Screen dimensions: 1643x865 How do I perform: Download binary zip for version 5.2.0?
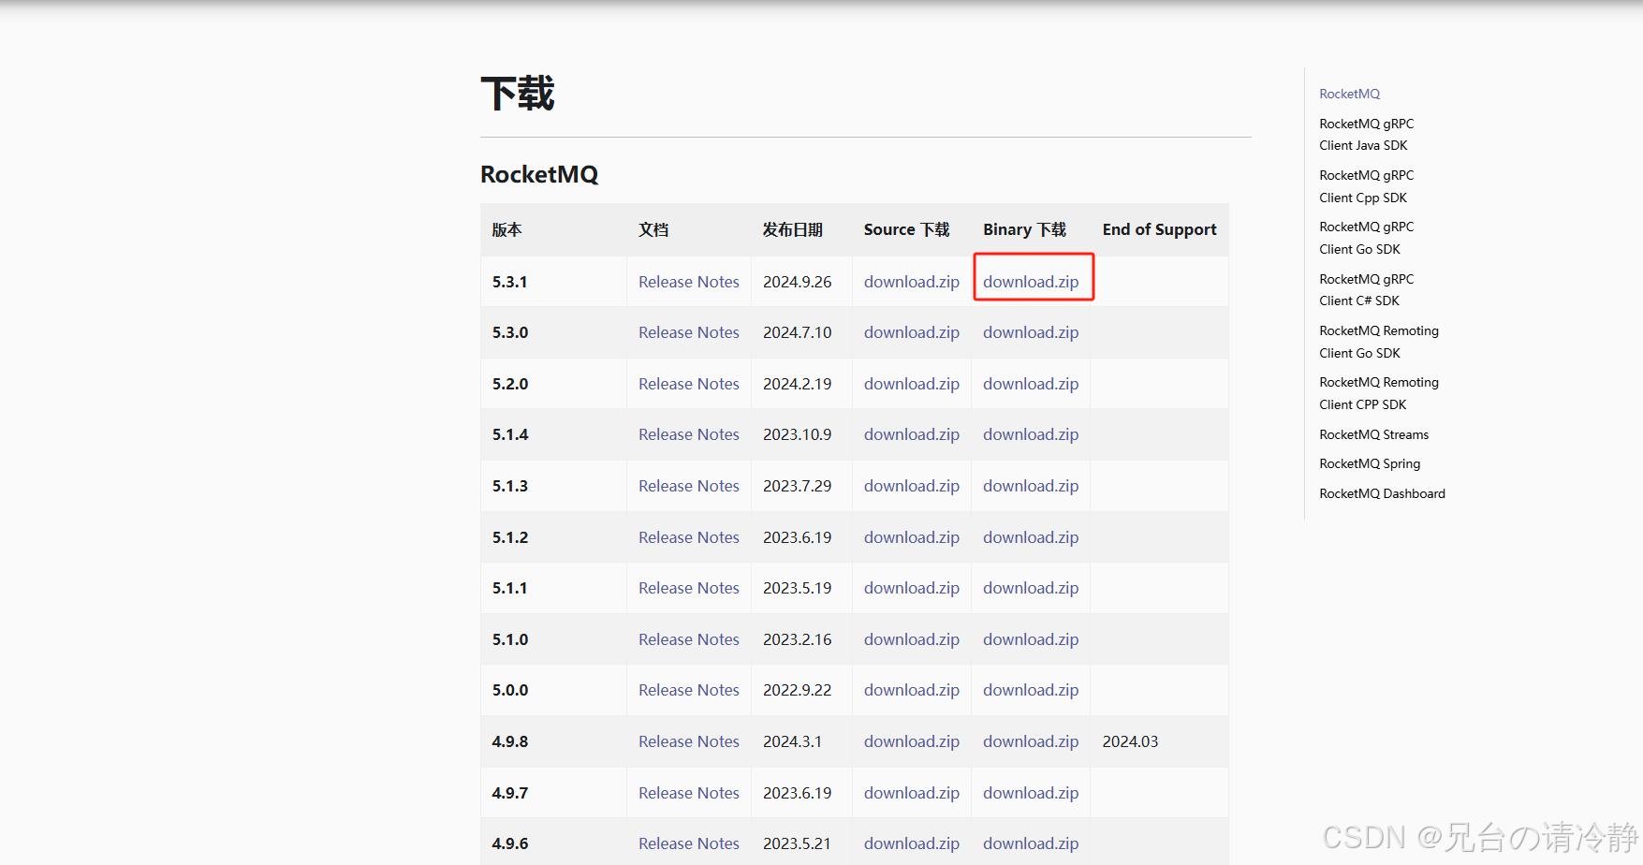[x=1031, y=384]
